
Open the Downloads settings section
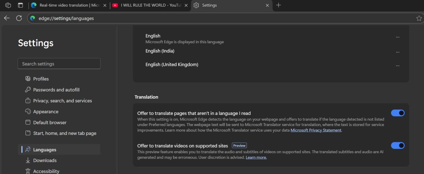click(45, 160)
